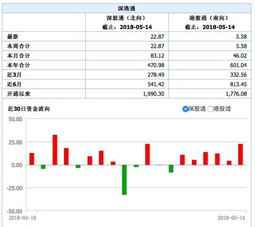Click the -50.00 y-axis label
Screen dimensions: 255x227
point(14,211)
